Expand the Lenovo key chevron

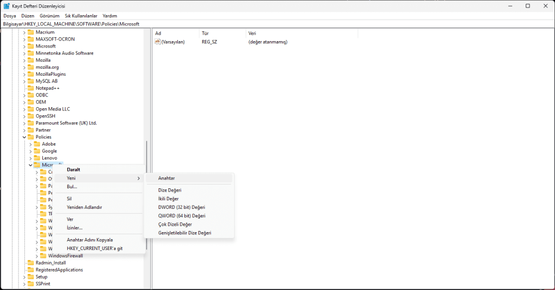[x=30, y=158]
